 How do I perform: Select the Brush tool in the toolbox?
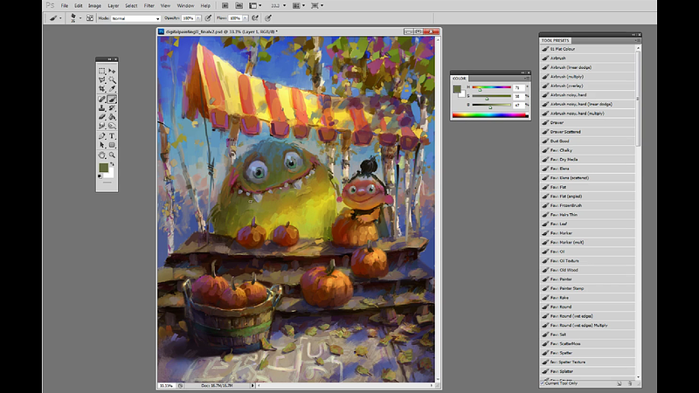point(112,99)
